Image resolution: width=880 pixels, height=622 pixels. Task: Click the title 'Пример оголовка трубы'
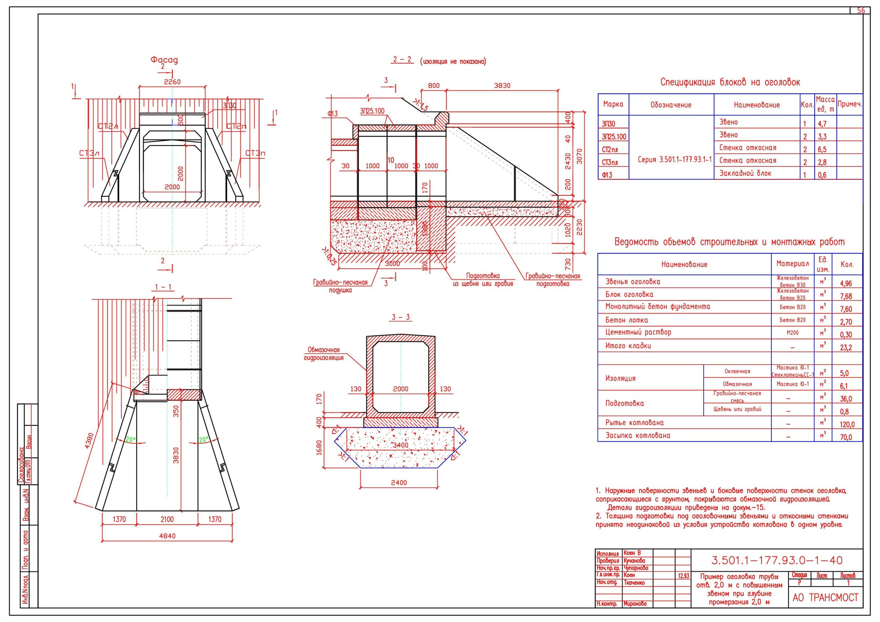(739, 576)
